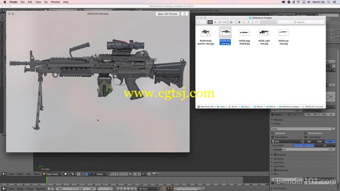Open the Finder menu in menu bar
This screenshot has width=340, height=191.
pyautogui.click(x=14, y=2)
